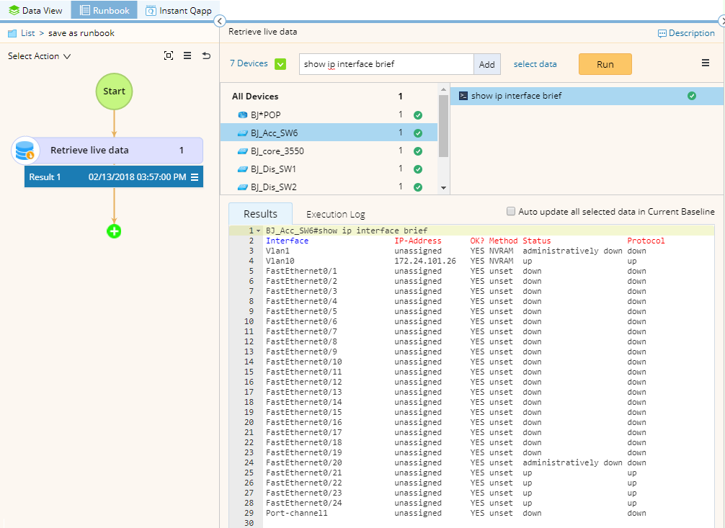Screen dimensions: 725x528
Task: Click the undo arrow icon
Action: [207, 55]
